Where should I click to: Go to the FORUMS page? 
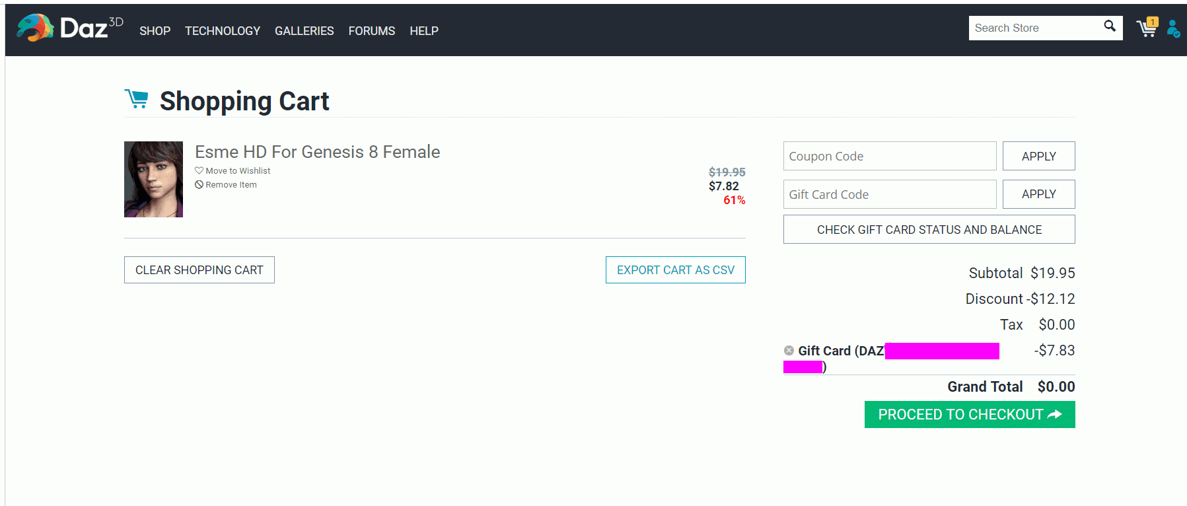point(372,31)
